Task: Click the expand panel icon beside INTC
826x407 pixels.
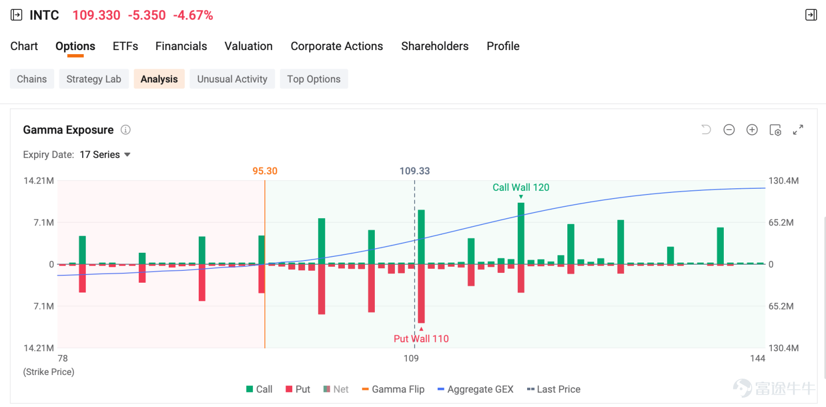Action: point(17,15)
